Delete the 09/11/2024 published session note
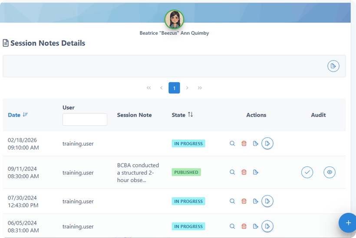Image resolution: width=356 pixels, height=238 pixels. tap(244, 172)
